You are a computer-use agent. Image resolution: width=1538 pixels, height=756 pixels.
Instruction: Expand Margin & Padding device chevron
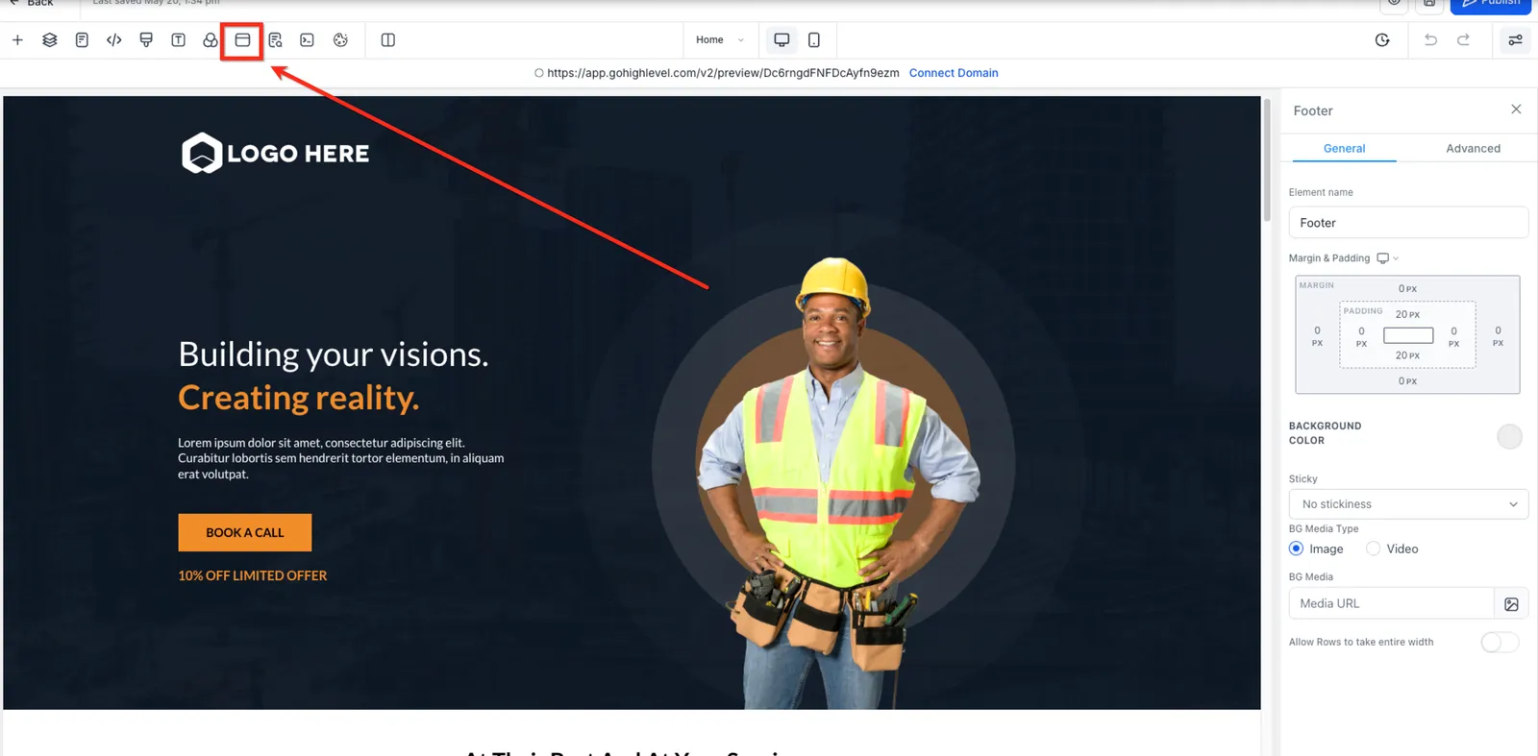coord(1396,258)
